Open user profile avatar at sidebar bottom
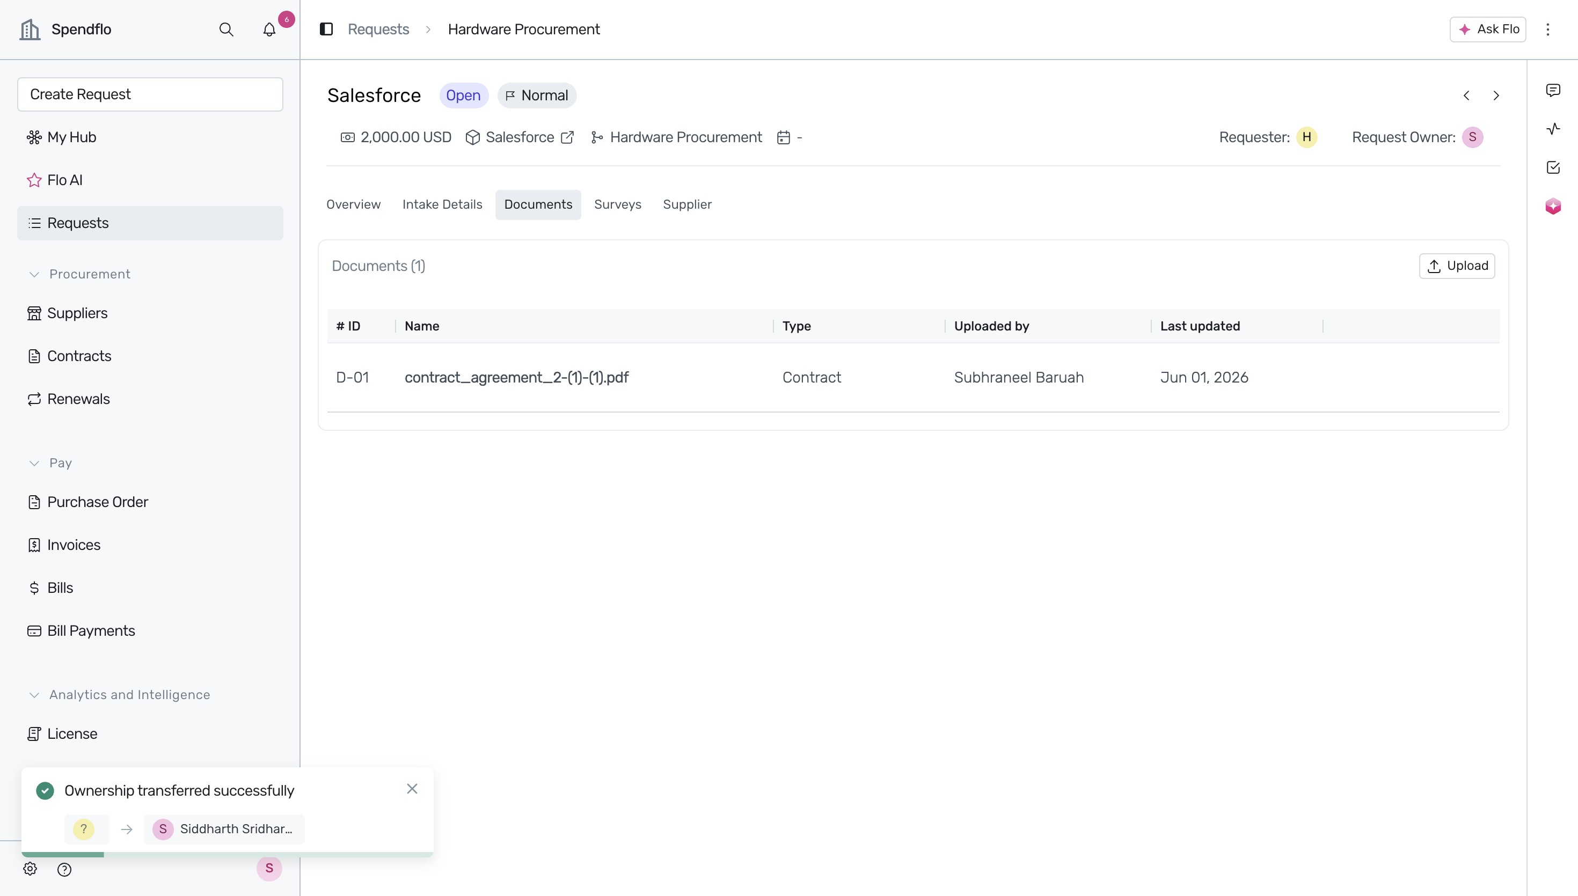The width and height of the screenshot is (1578, 896). click(x=269, y=868)
